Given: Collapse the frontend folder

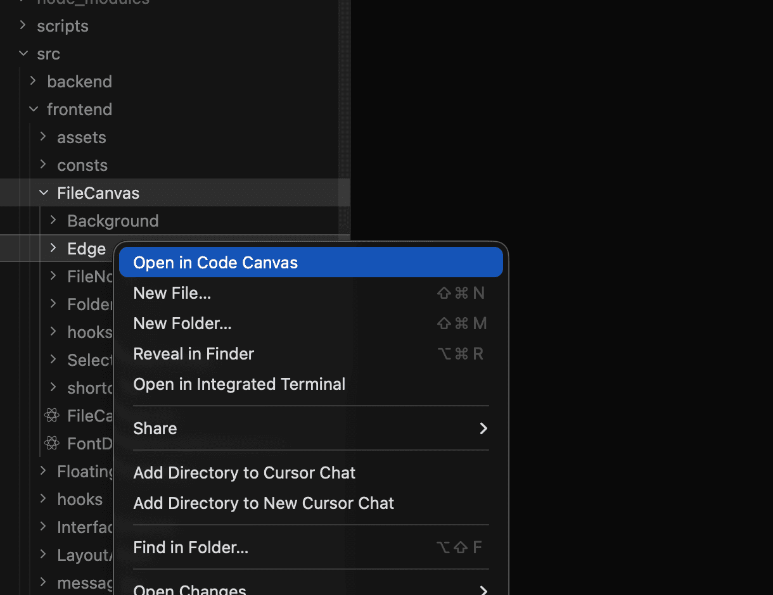Looking at the screenshot, I should pyautogui.click(x=32, y=109).
